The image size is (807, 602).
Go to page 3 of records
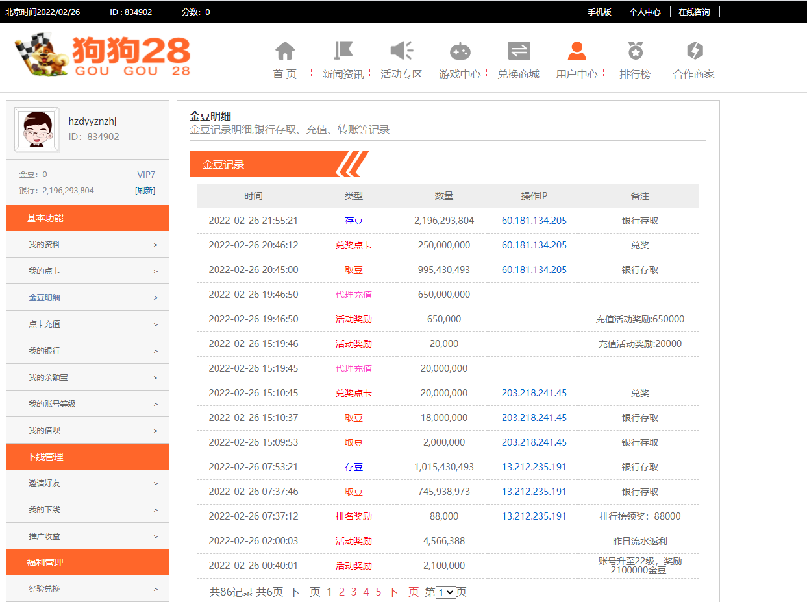[x=354, y=592]
